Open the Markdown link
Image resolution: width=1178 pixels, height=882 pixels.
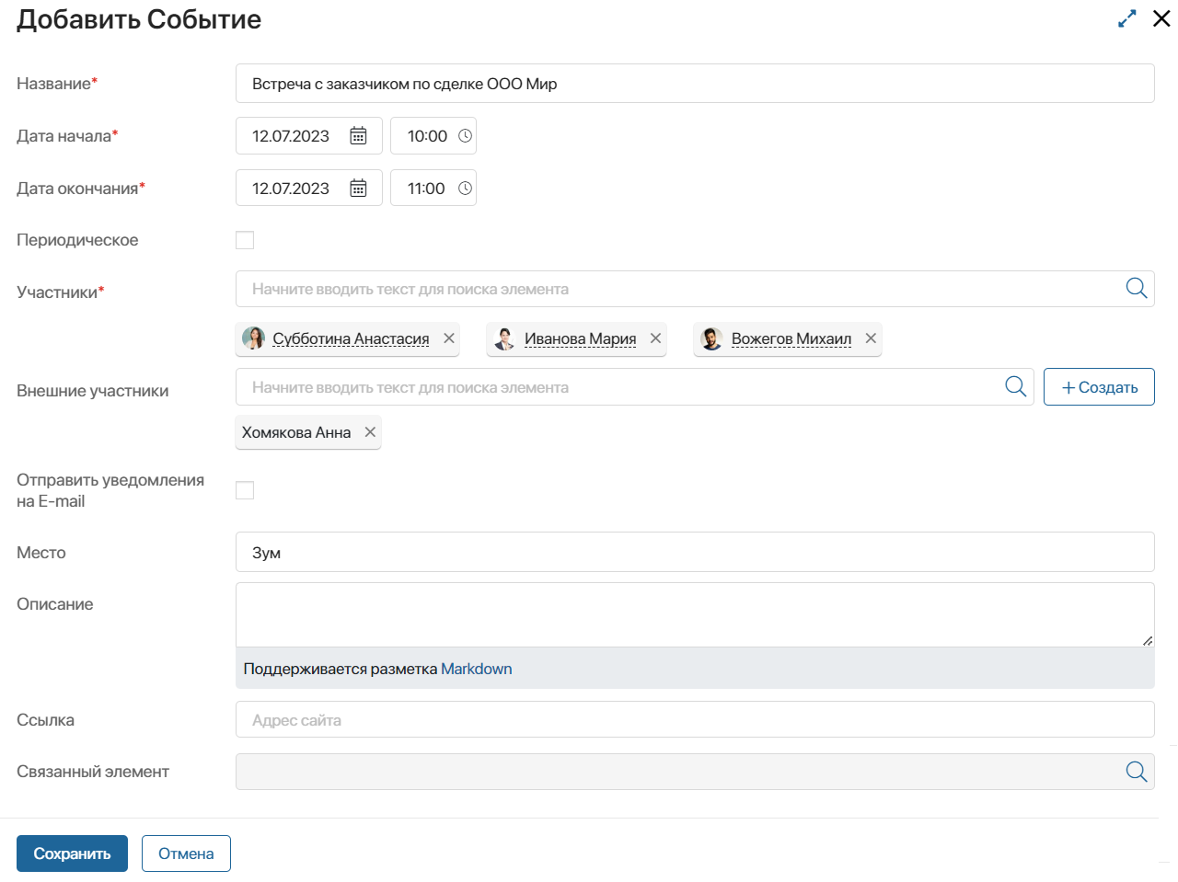pos(476,669)
